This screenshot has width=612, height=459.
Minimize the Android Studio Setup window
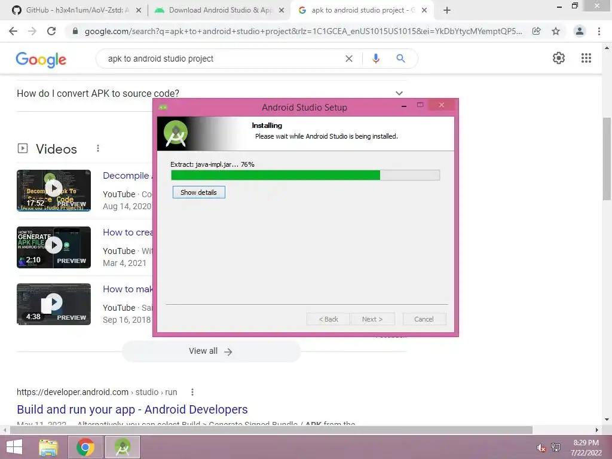[404, 106]
